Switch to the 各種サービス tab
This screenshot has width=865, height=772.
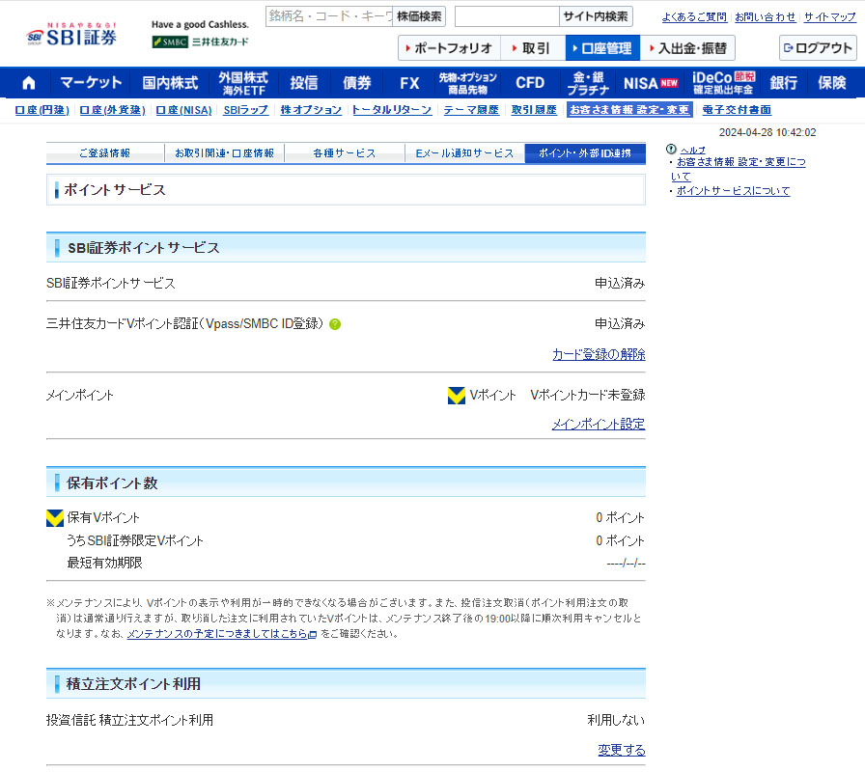point(344,153)
